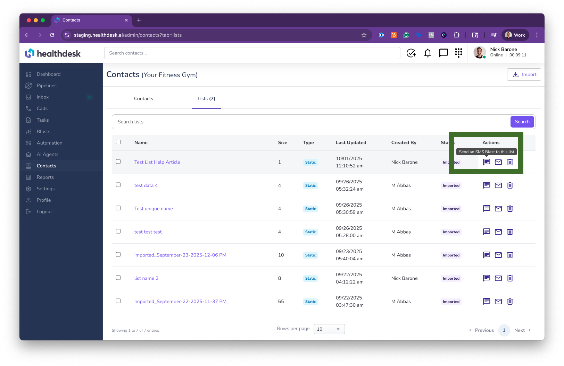
Task: Open Pipelines in sidebar
Action: (47, 86)
